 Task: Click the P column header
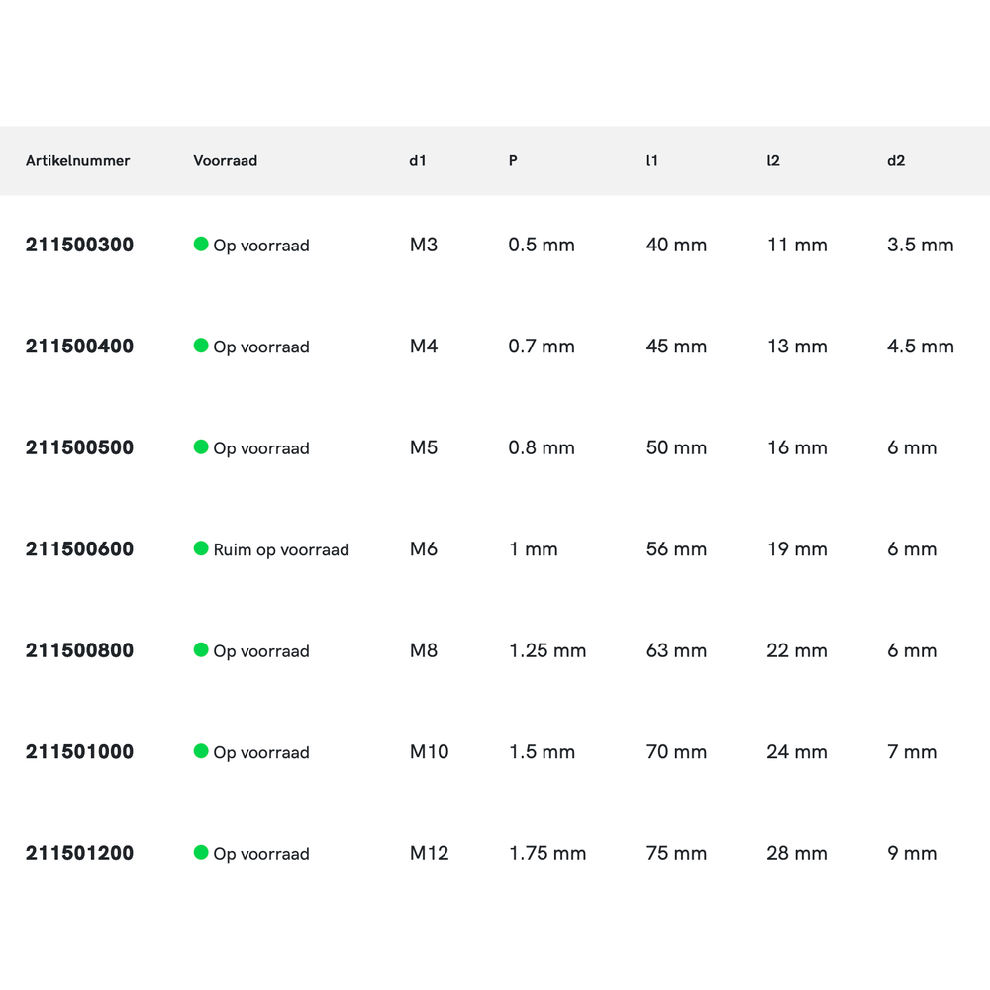[513, 161]
